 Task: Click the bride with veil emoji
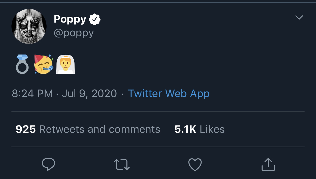click(65, 64)
